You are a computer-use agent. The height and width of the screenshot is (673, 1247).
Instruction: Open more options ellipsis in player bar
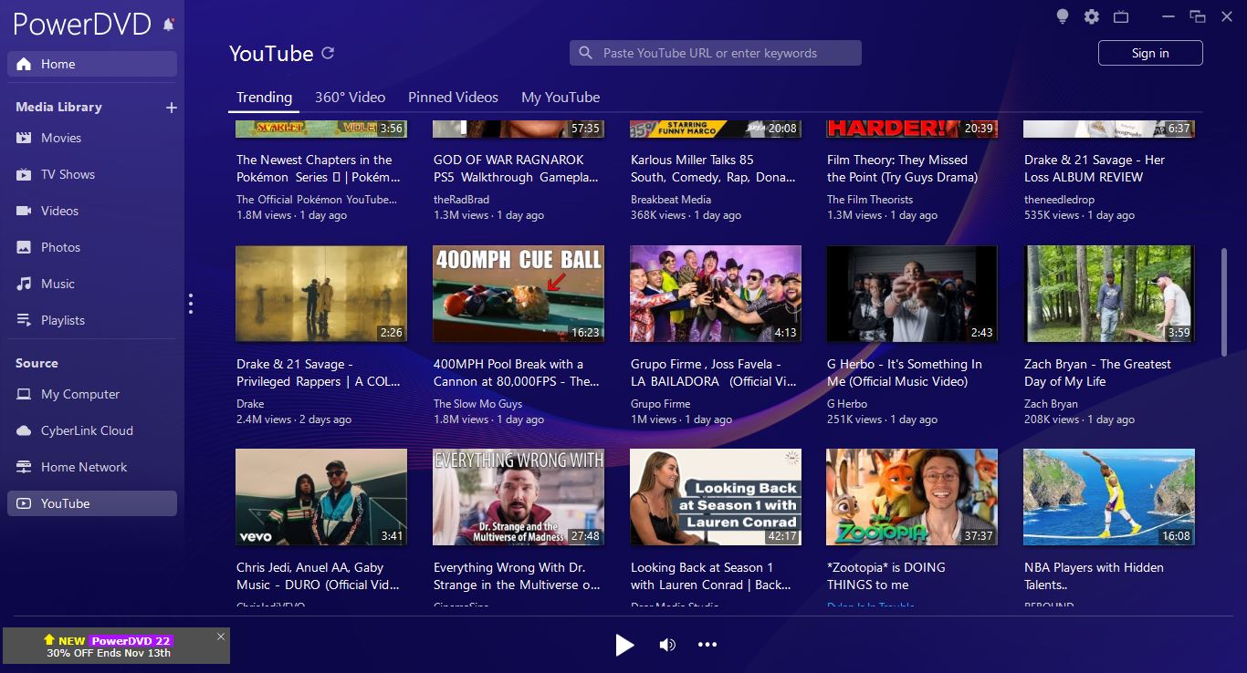(x=707, y=645)
